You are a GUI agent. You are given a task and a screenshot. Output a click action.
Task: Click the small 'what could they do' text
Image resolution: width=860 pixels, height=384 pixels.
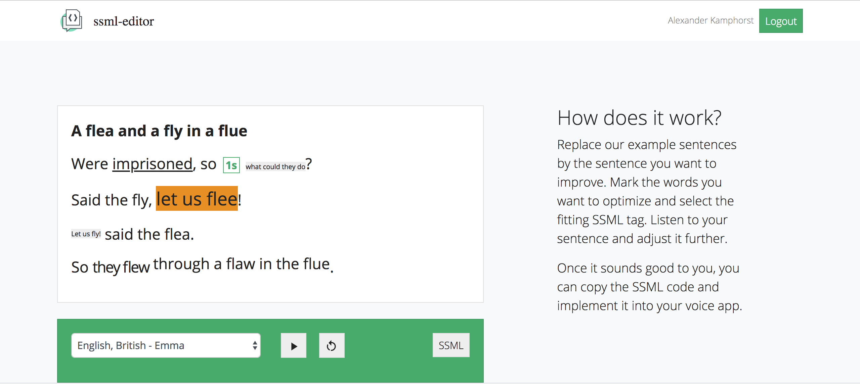275,166
